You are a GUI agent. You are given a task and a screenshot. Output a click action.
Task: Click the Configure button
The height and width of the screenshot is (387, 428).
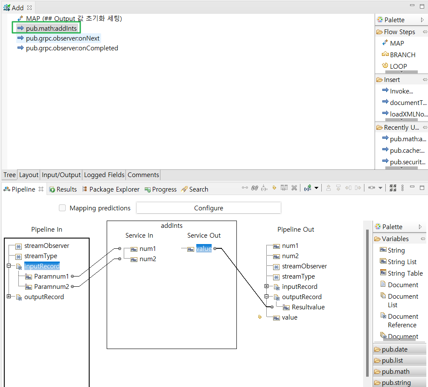208,208
